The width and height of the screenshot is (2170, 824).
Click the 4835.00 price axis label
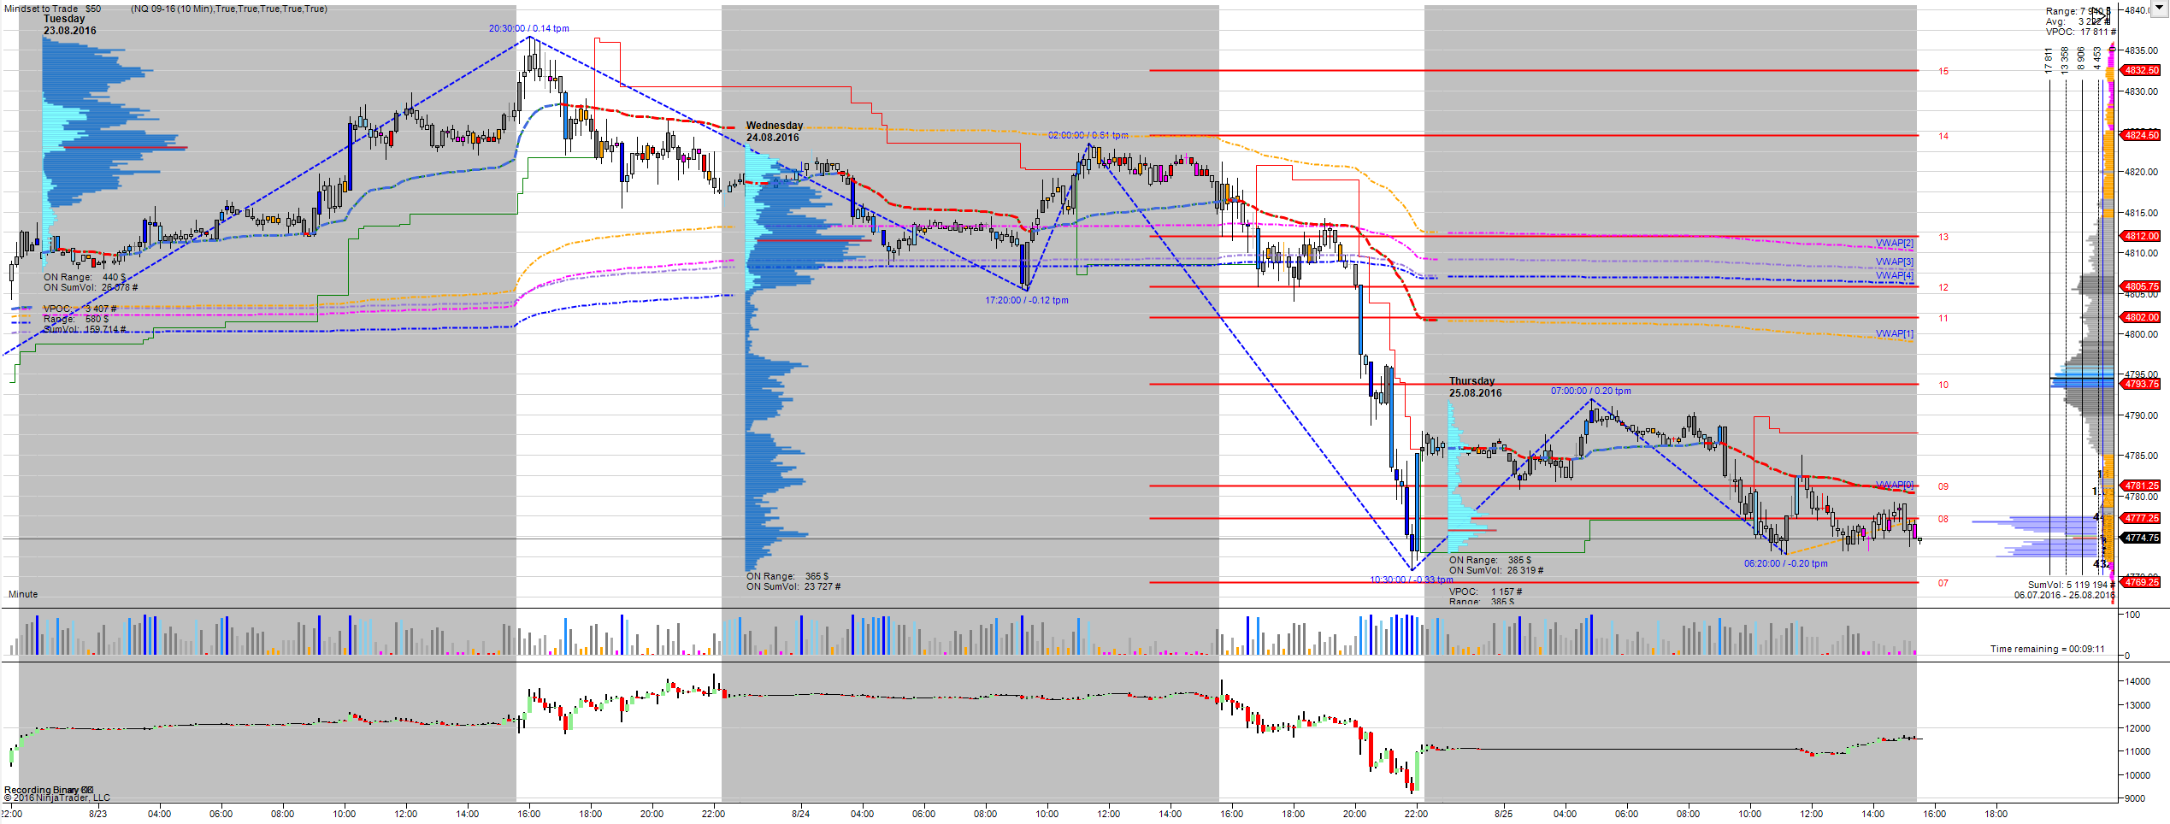point(2142,50)
